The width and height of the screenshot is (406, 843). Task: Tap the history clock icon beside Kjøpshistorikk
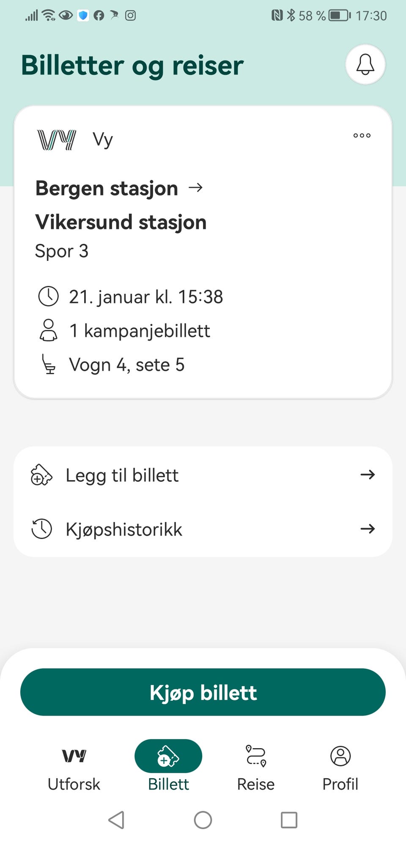click(x=41, y=529)
